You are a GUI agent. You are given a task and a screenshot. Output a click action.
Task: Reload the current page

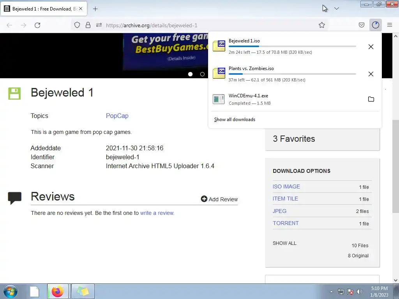(x=37, y=25)
